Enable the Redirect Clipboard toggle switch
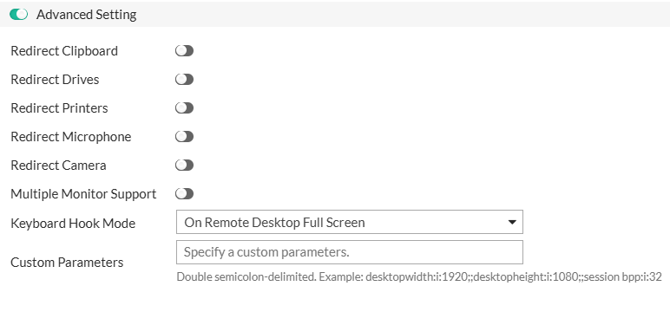670x312 pixels. tap(184, 51)
